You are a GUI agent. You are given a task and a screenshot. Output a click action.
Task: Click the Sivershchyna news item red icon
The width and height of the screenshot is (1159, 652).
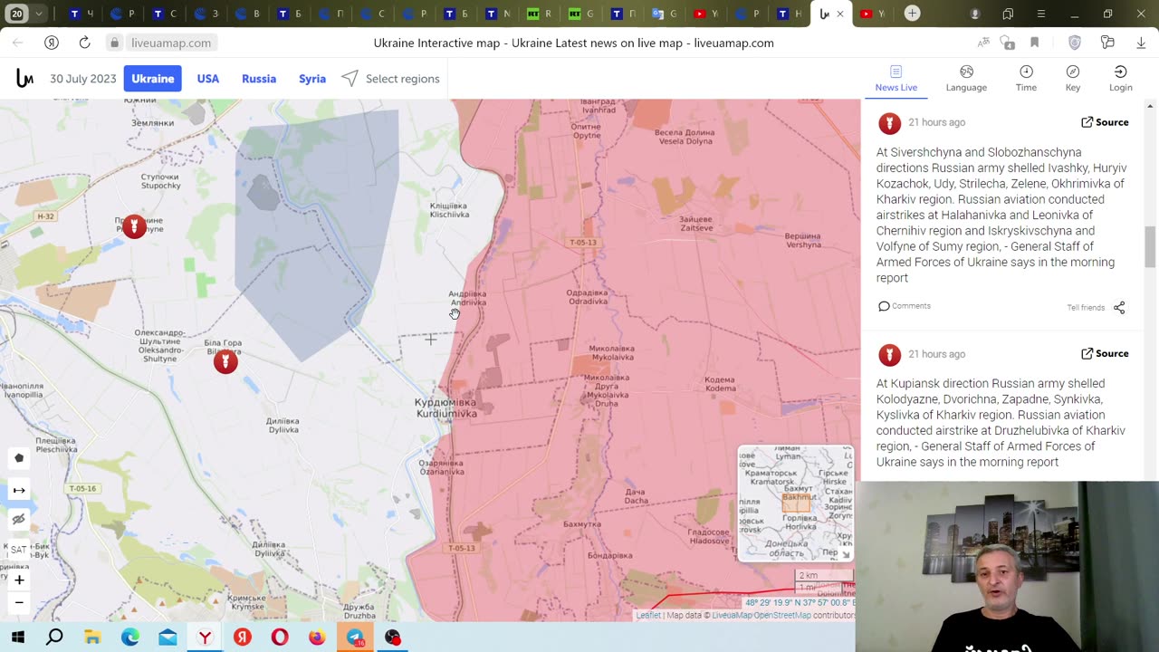click(x=889, y=123)
